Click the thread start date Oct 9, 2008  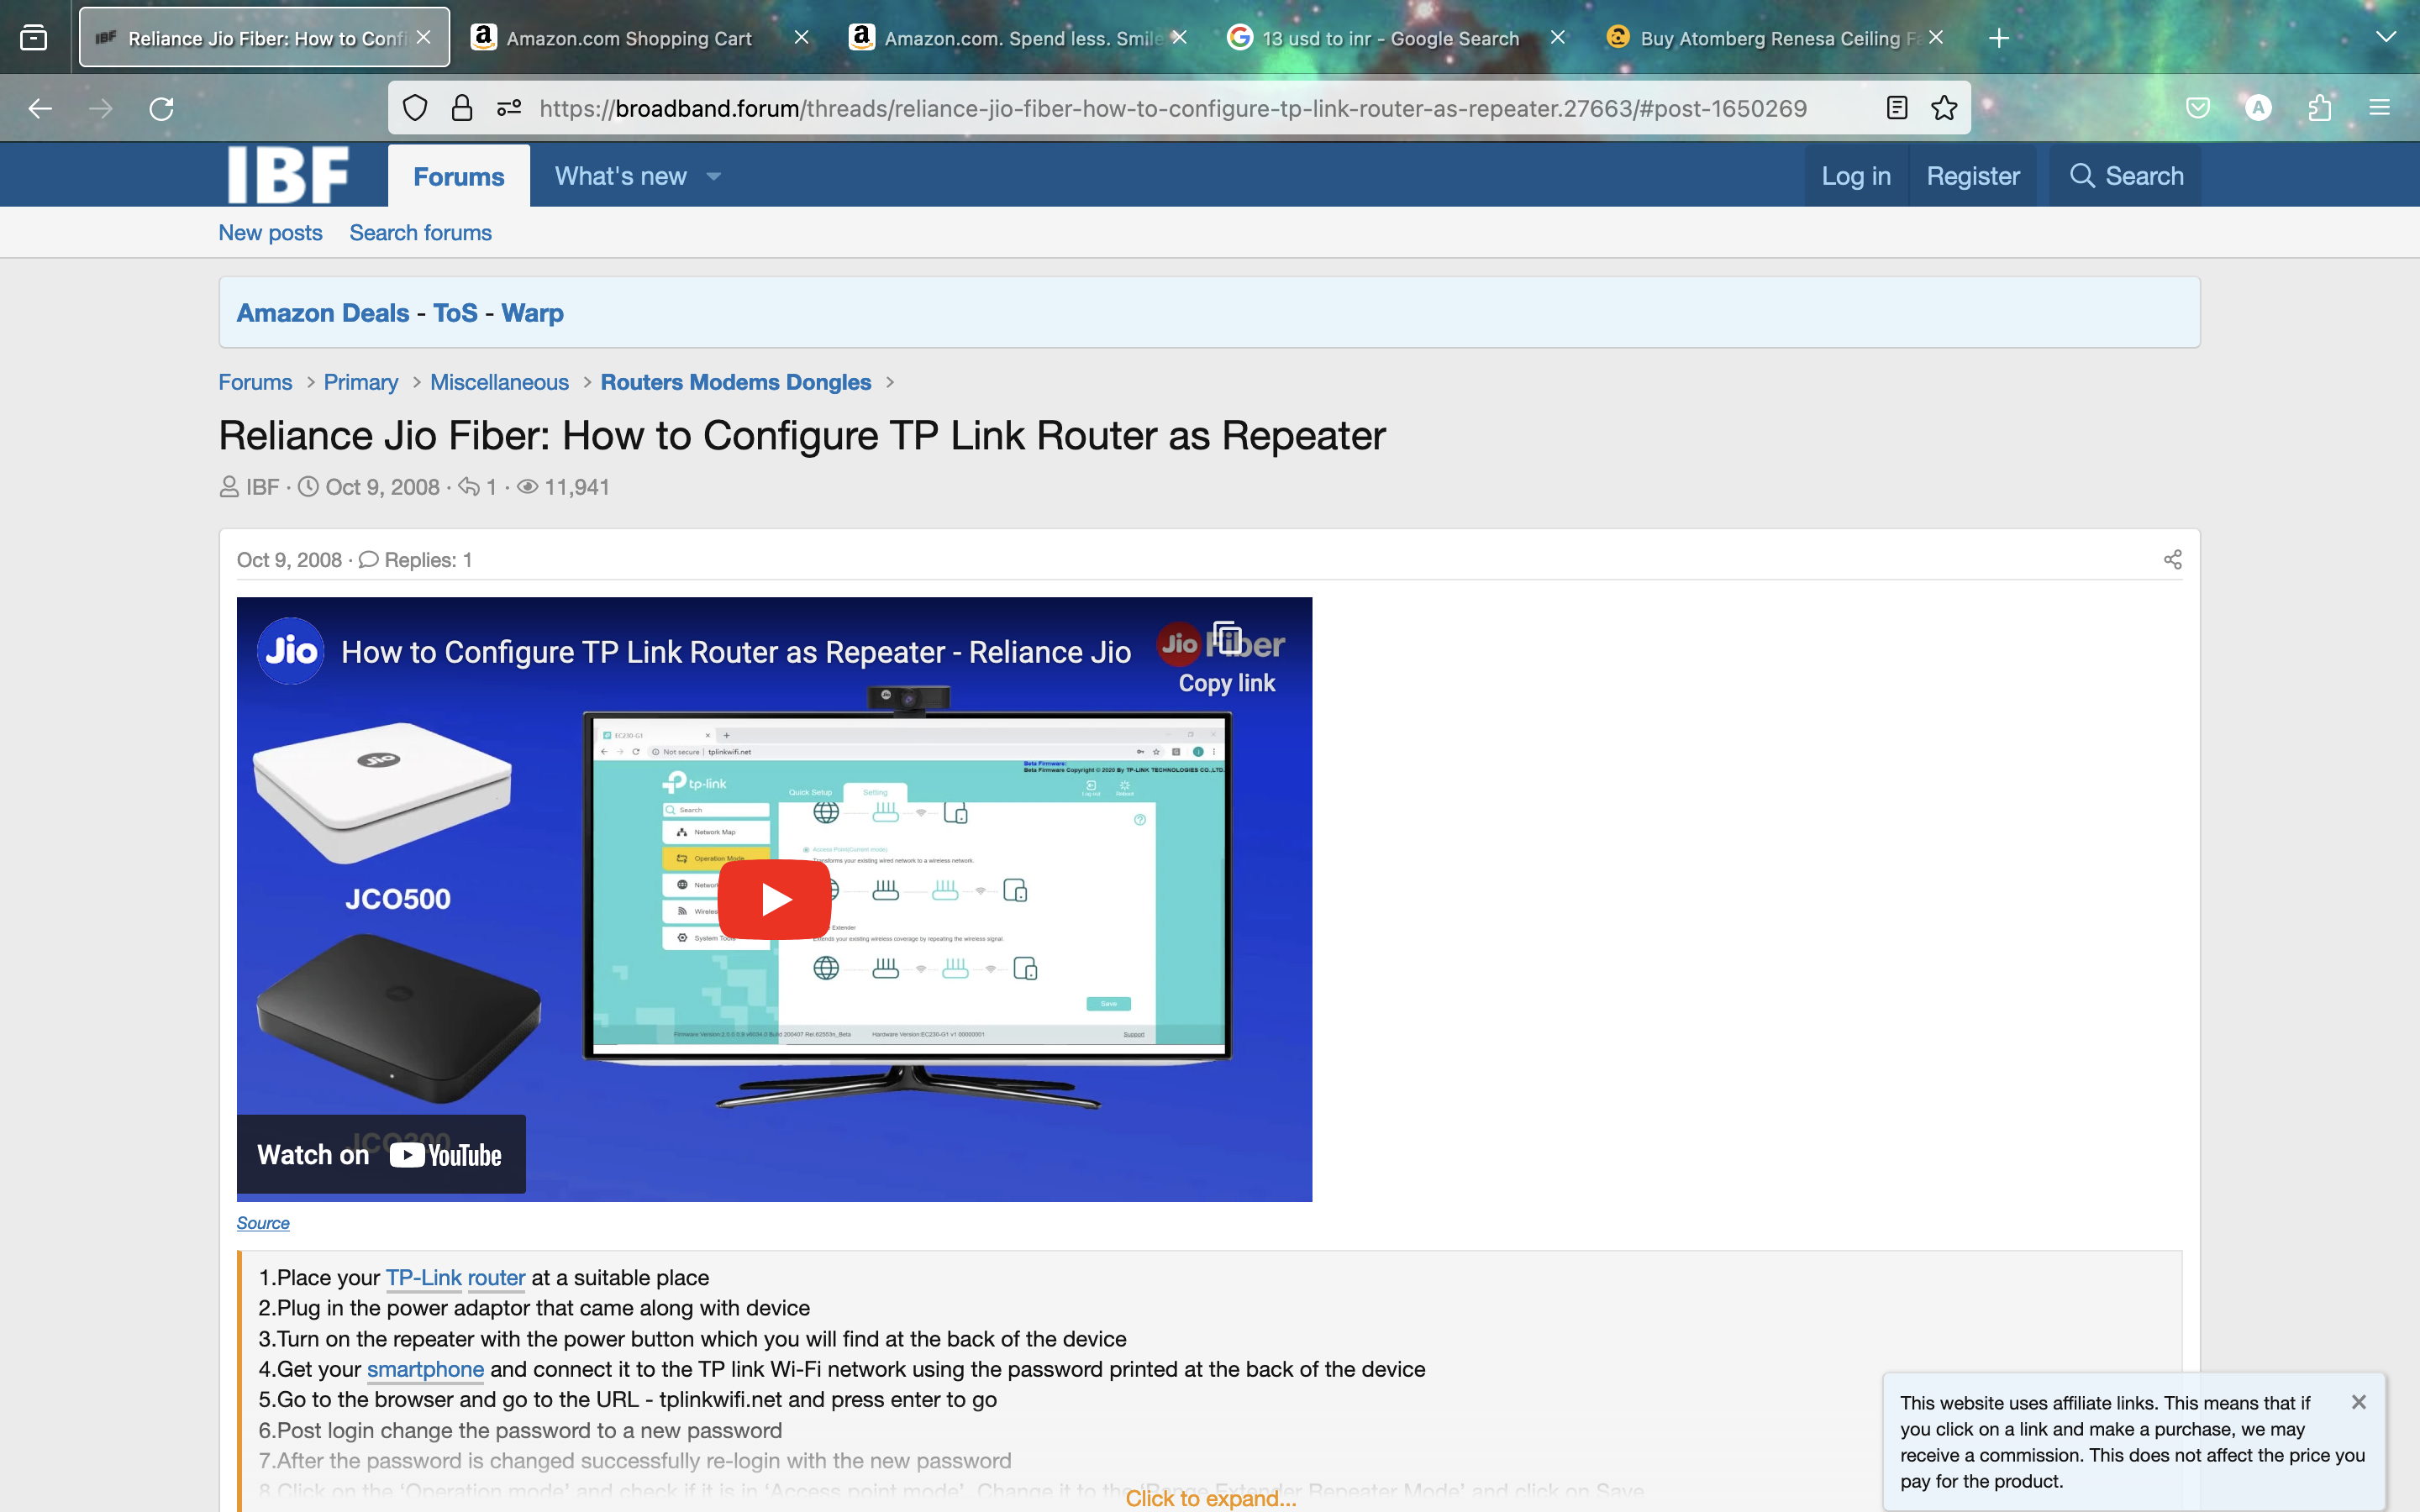(x=382, y=487)
